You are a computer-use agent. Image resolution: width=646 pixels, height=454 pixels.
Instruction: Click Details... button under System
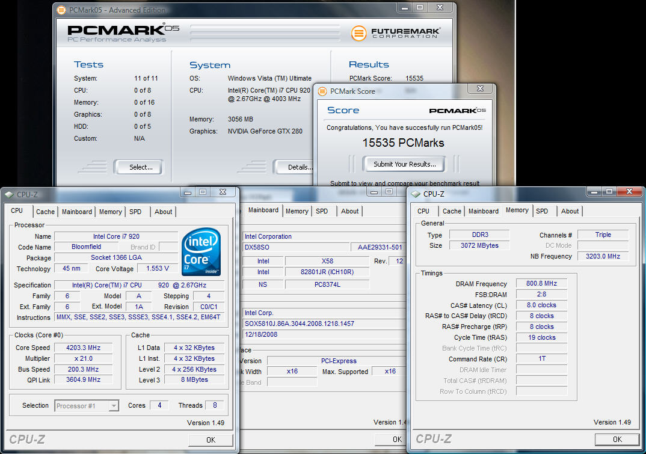(x=294, y=167)
